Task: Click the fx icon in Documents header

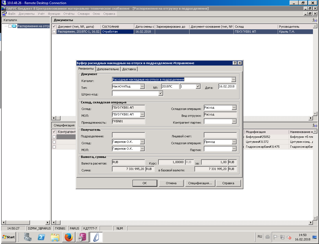Action: point(315,20)
